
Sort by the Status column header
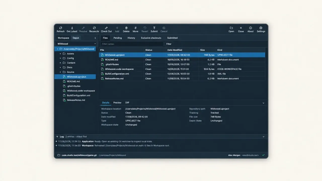tap(155, 50)
